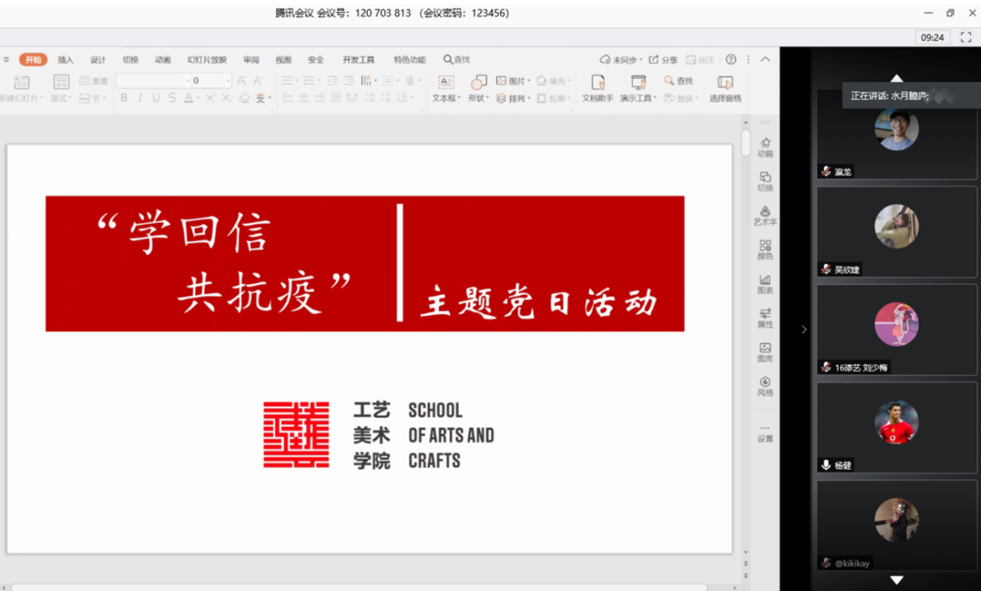This screenshot has width=981, height=591.
Task: Open the 幻灯片放映 Slide Show tab
Action: (x=207, y=60)
